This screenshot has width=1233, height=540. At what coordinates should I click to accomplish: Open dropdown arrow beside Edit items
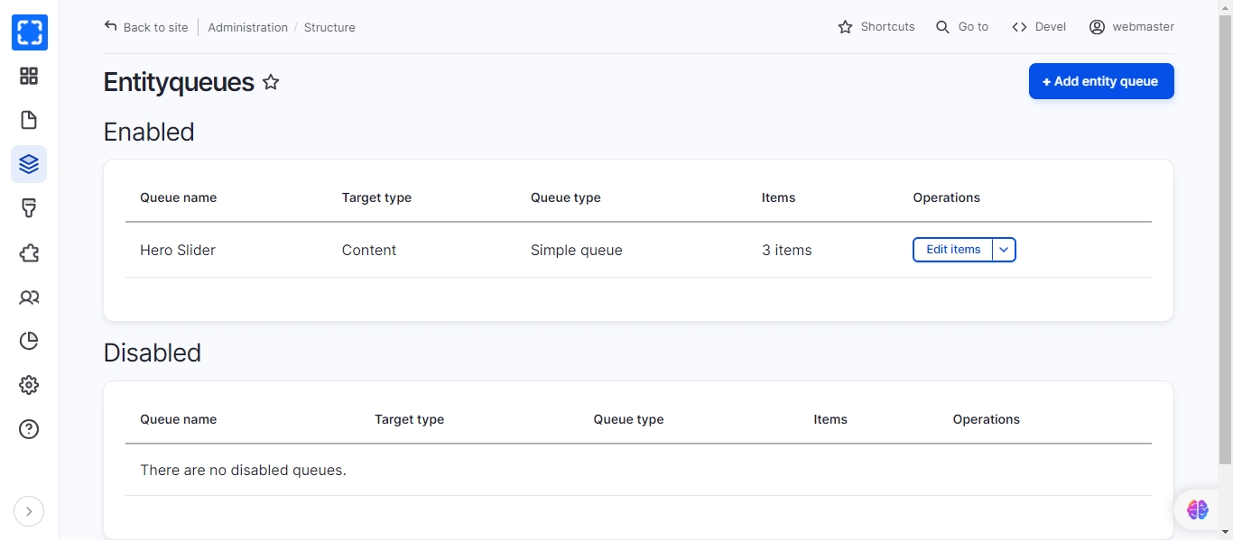click(x=1004, y=250)
